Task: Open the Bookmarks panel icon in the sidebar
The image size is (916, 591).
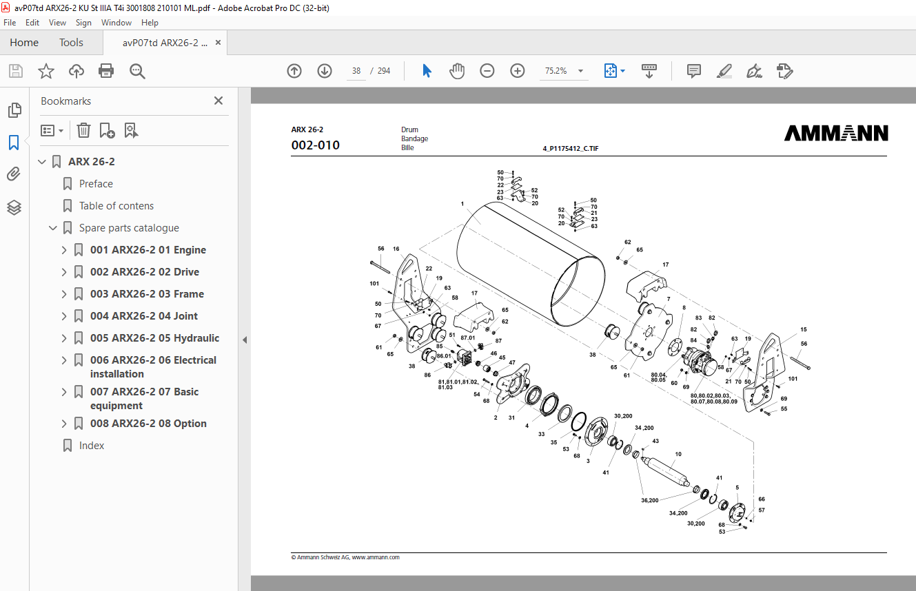Action: (x=14, y=143)
